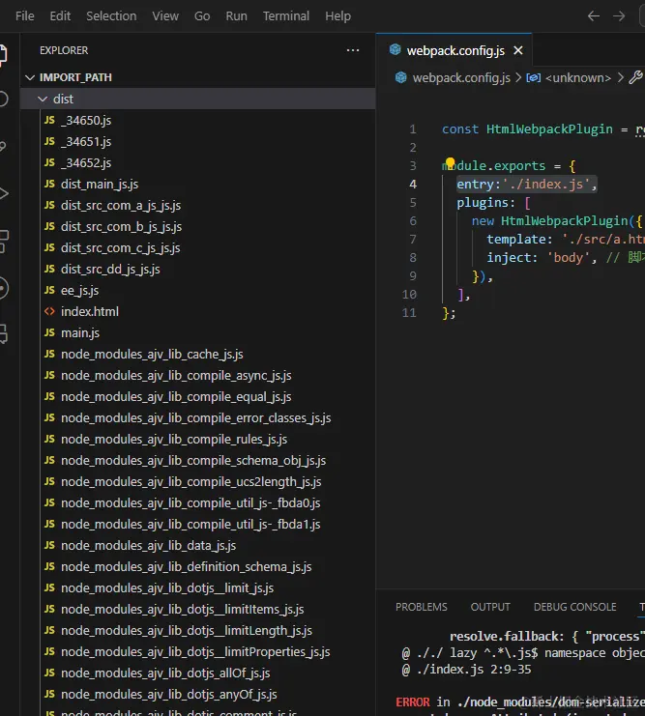Open Explorer views and more actions
The image size is (645, 716).
click(353, 50)
